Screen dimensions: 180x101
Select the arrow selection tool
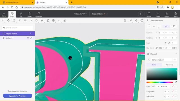point(3,20)
